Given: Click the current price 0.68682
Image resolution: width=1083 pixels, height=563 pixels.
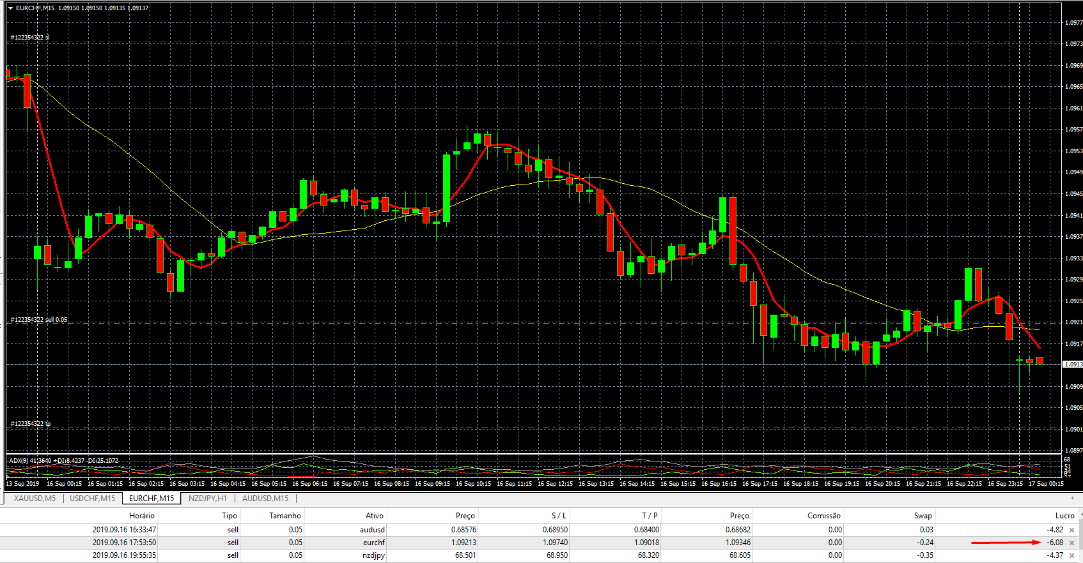Looking at the screenshot, I should click(x=738, y=530).
